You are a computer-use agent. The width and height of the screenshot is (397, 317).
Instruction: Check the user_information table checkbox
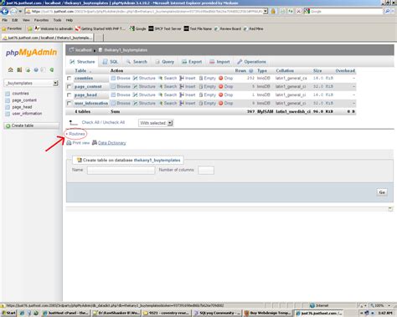coord(69,104)
